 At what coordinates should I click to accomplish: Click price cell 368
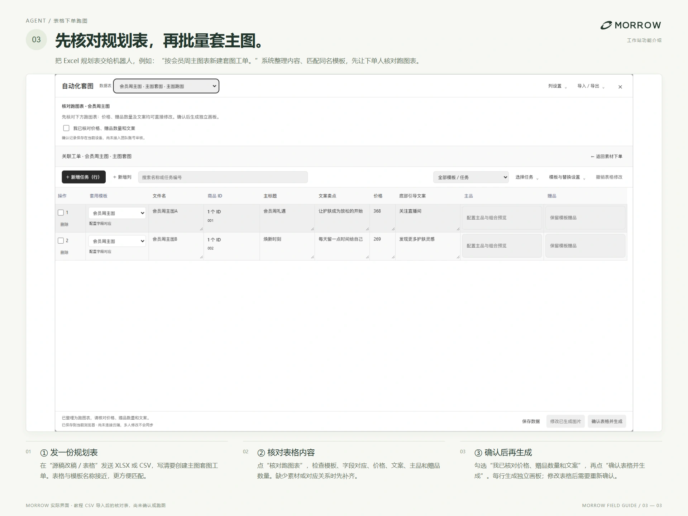point(382,218)
